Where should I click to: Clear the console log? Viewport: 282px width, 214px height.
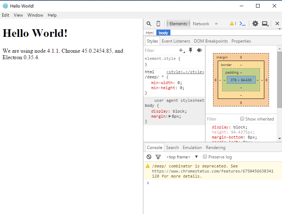[x=149, y=157]
